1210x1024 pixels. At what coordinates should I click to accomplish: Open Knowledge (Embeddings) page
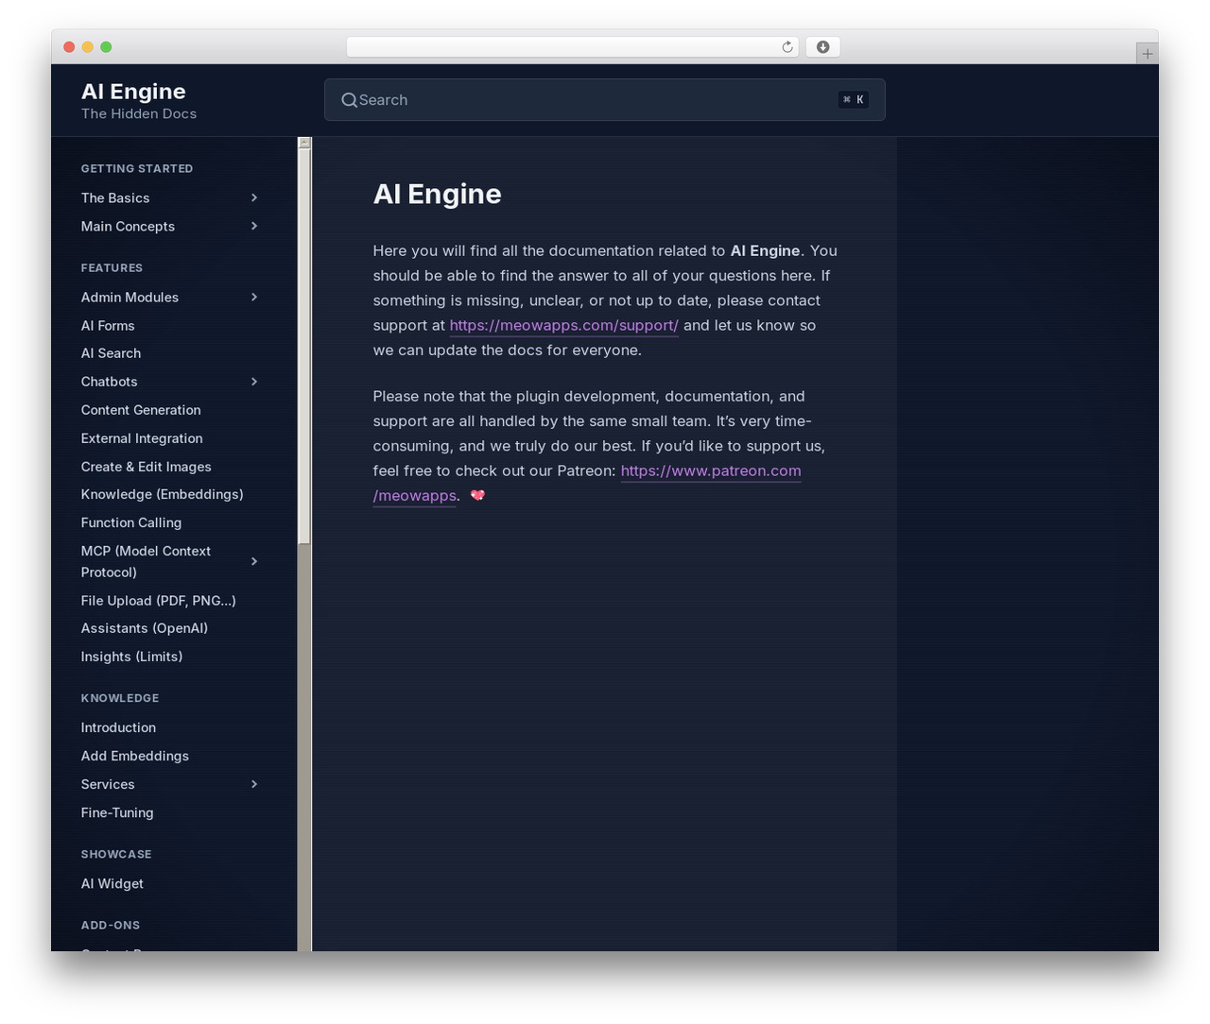pyautogui.click(x=163, y=494)
